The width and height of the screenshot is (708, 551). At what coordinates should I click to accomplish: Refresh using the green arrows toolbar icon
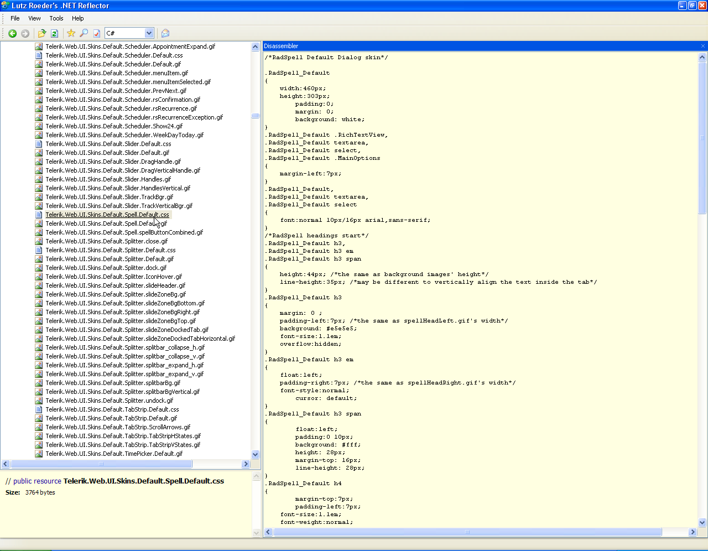[54, 33]
